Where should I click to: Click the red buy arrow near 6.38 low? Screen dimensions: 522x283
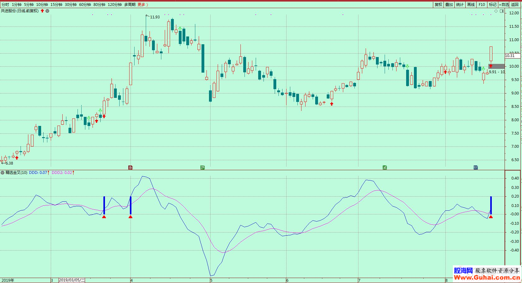(x=17, y=158)
